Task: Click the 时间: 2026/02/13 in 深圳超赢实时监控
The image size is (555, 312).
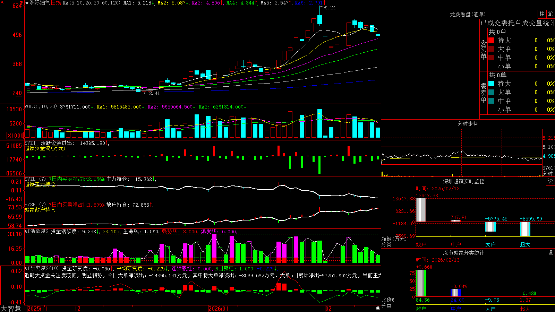Action: (x=437, y=189)
